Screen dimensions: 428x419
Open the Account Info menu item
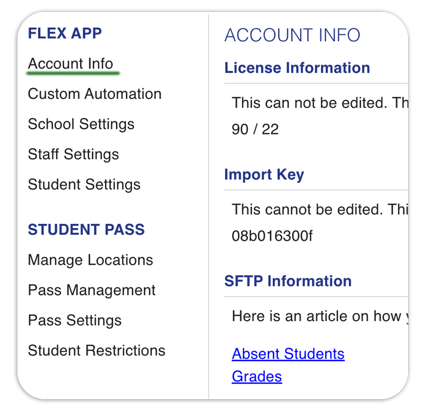click(x=71, y=64)
